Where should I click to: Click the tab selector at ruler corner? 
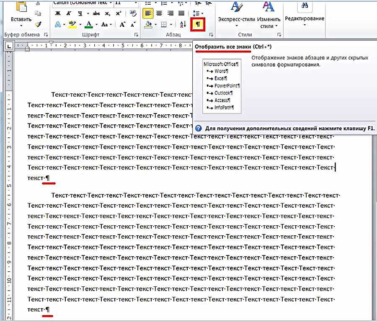[x=9, y=45]
